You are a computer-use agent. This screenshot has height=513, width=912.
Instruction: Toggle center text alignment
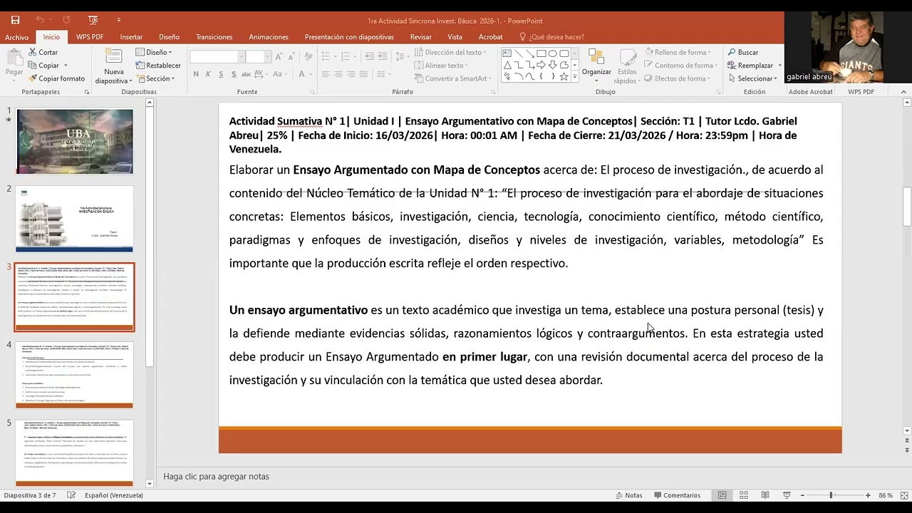coord(338,74)
